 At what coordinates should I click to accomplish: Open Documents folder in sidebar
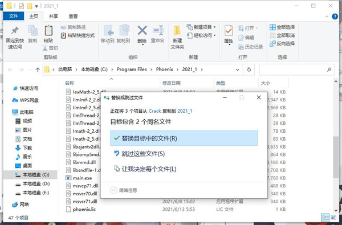[x=23, y=139]
